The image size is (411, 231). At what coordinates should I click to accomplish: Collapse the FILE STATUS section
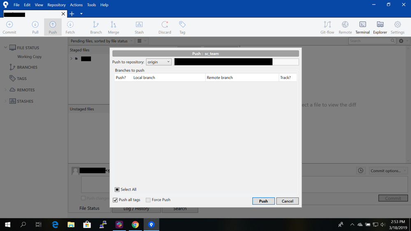(x=5, y=48)
